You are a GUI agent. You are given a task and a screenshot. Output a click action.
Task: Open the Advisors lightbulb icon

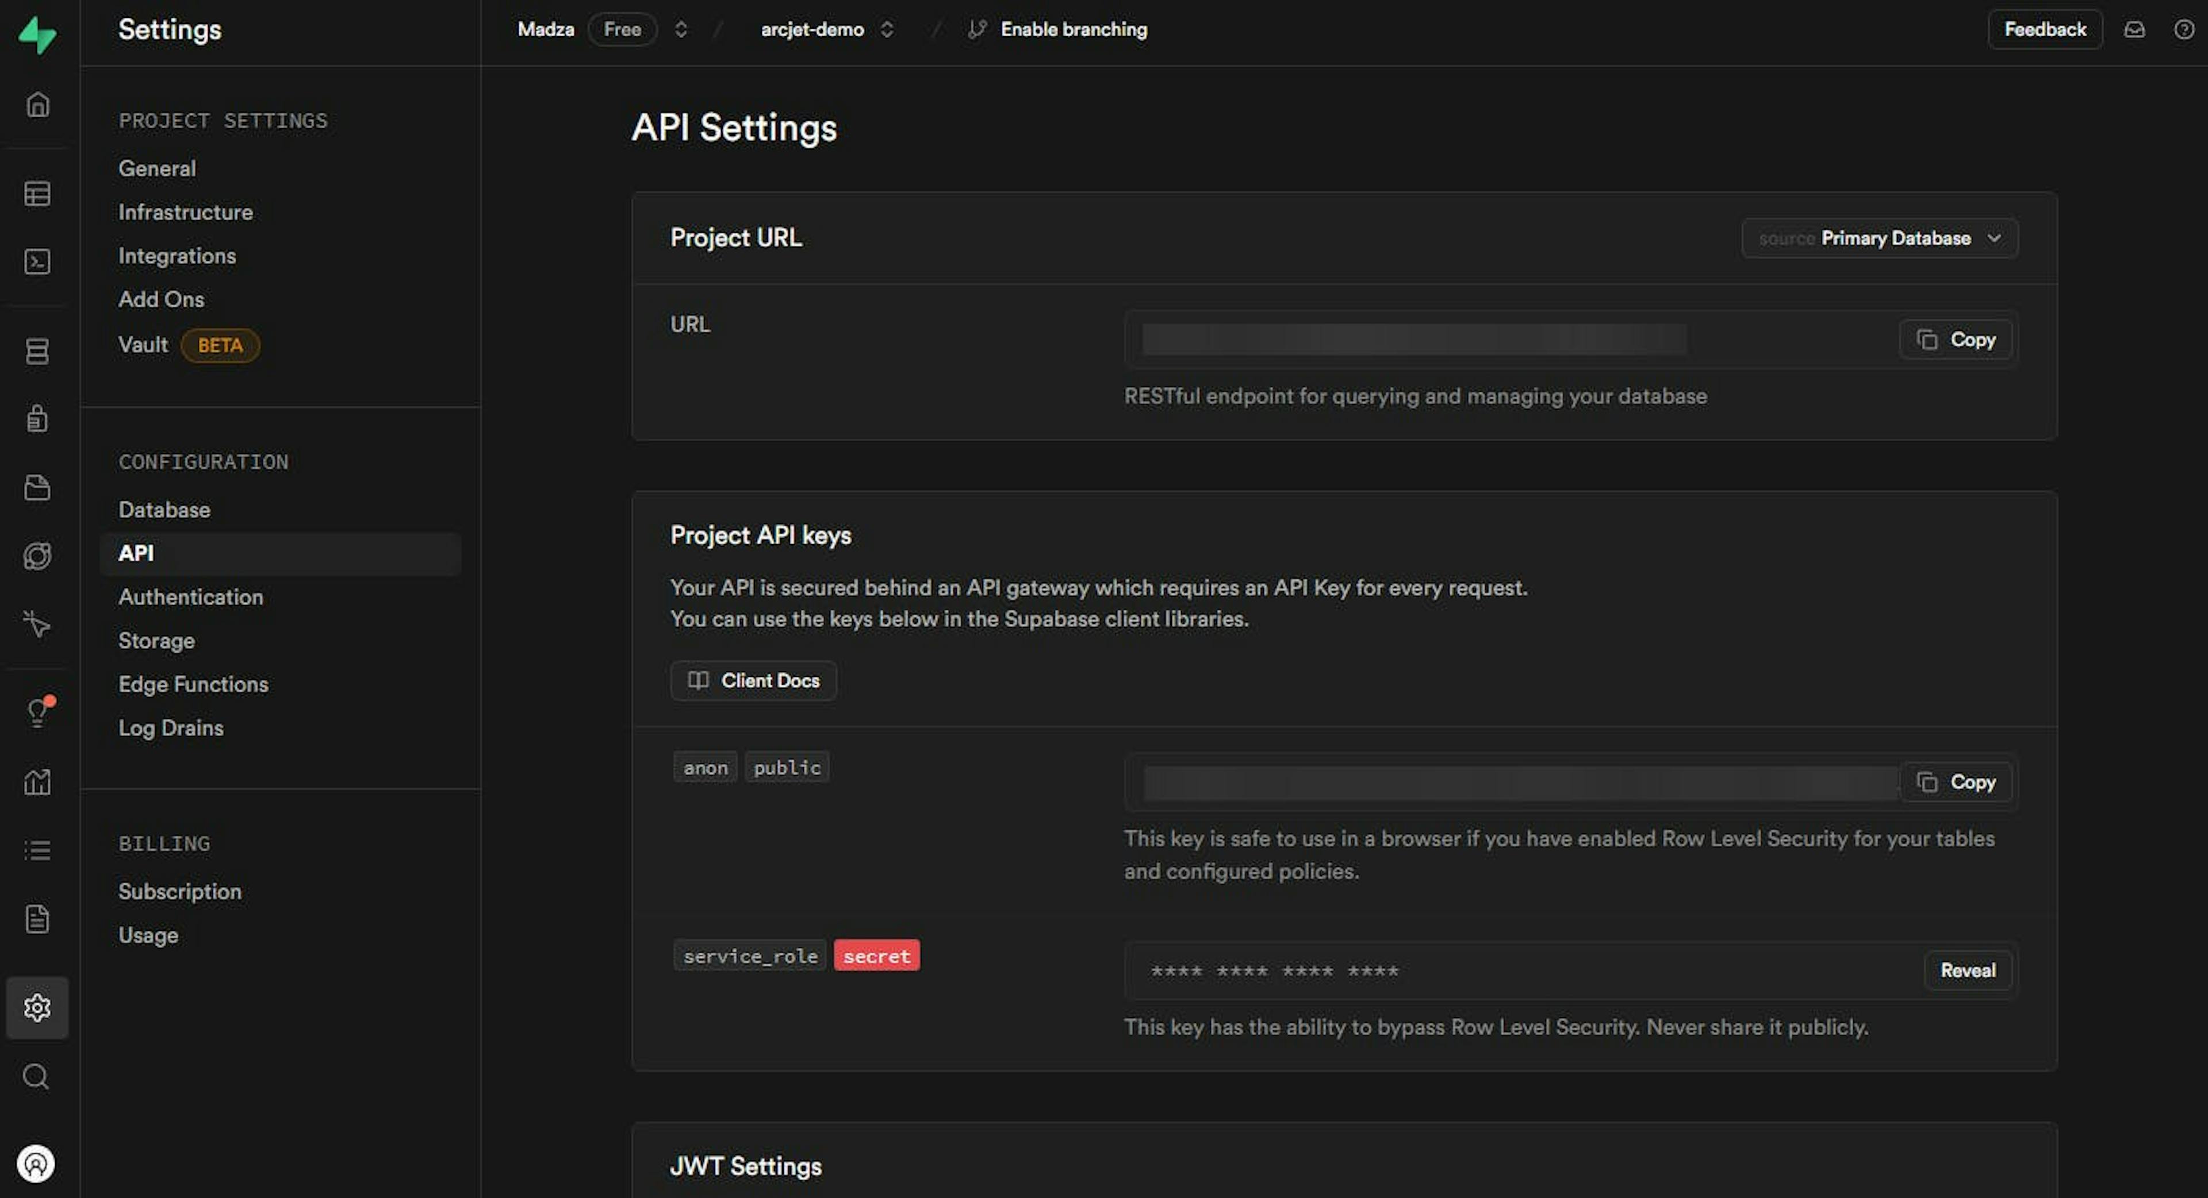(x=37, y=712)
